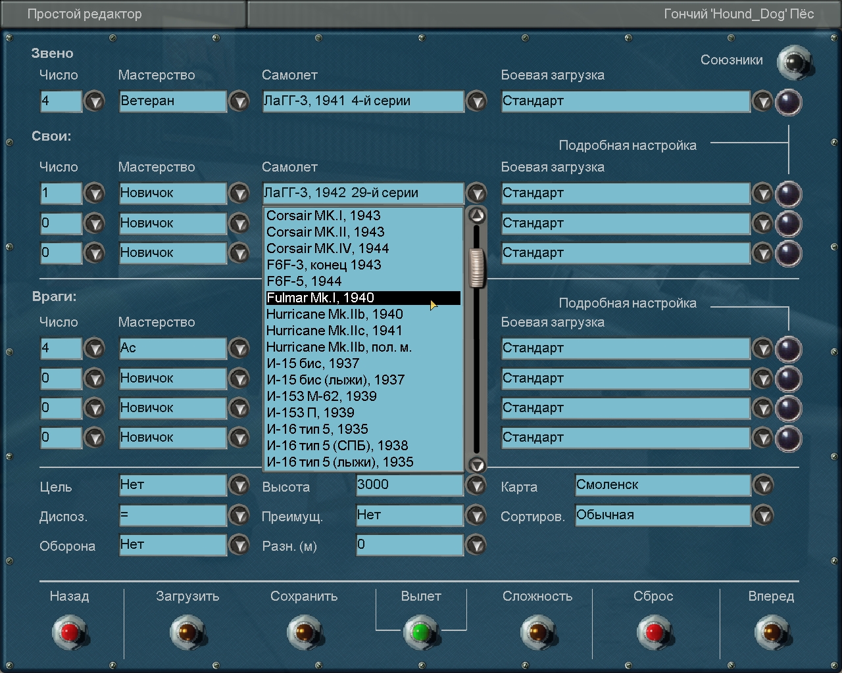Open Сложность settings via round button
The width and height of the screenshot is (842, 673).
click(537, 632)
